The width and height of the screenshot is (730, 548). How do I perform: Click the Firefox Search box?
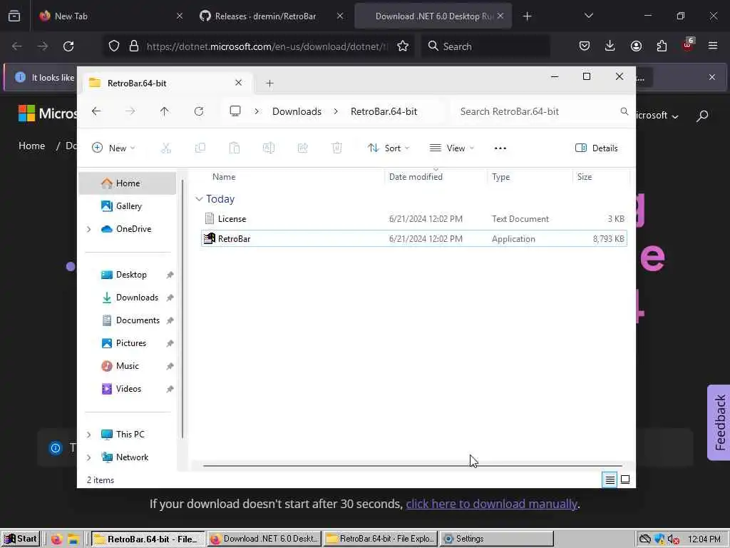tap(485, 46)
